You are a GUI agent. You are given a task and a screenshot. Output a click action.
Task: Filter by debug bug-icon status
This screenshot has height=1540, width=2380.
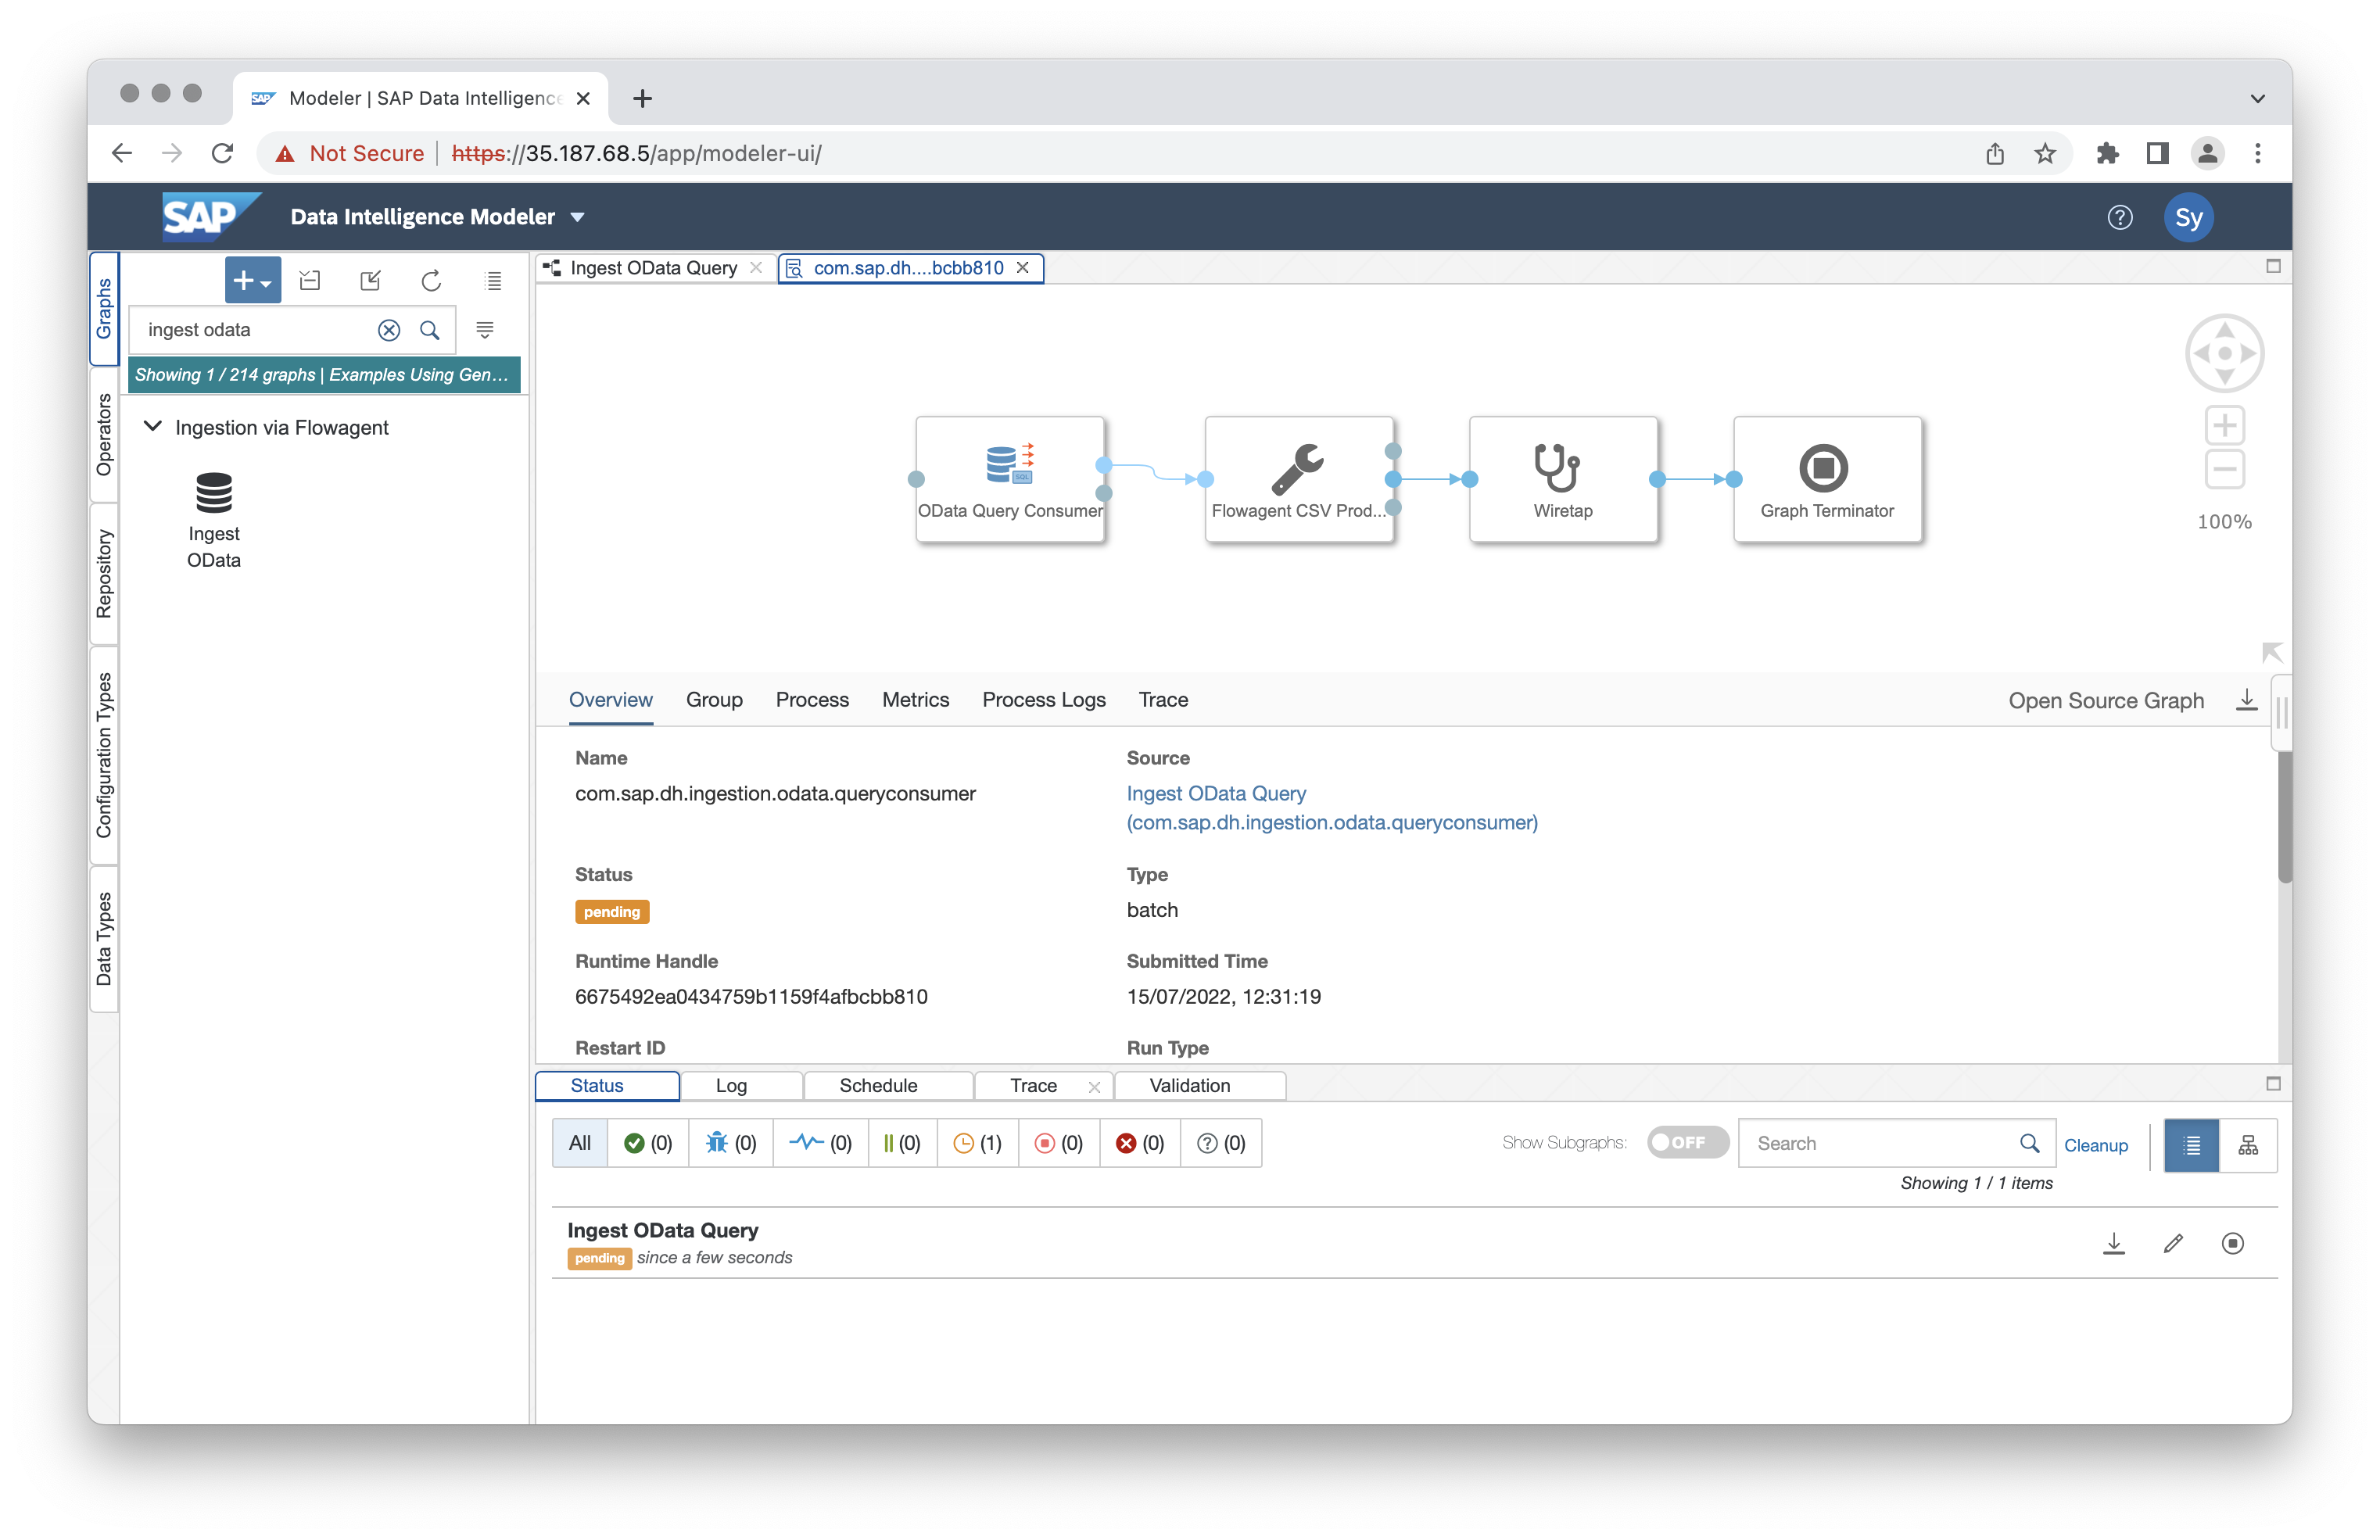(731, 1143)
